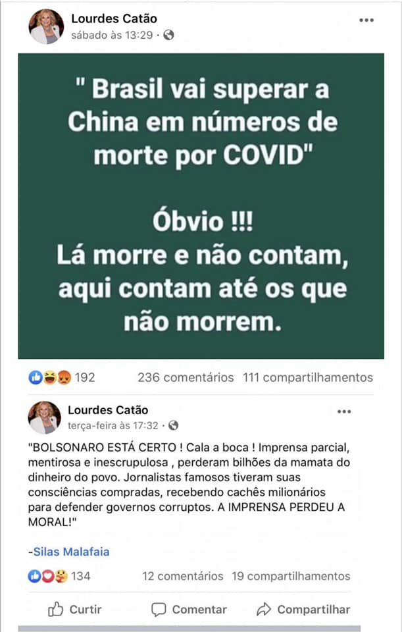The height and width of the screenshot is (632, 402).
Task: Like the post with Curtir
Action: point(74,610)
